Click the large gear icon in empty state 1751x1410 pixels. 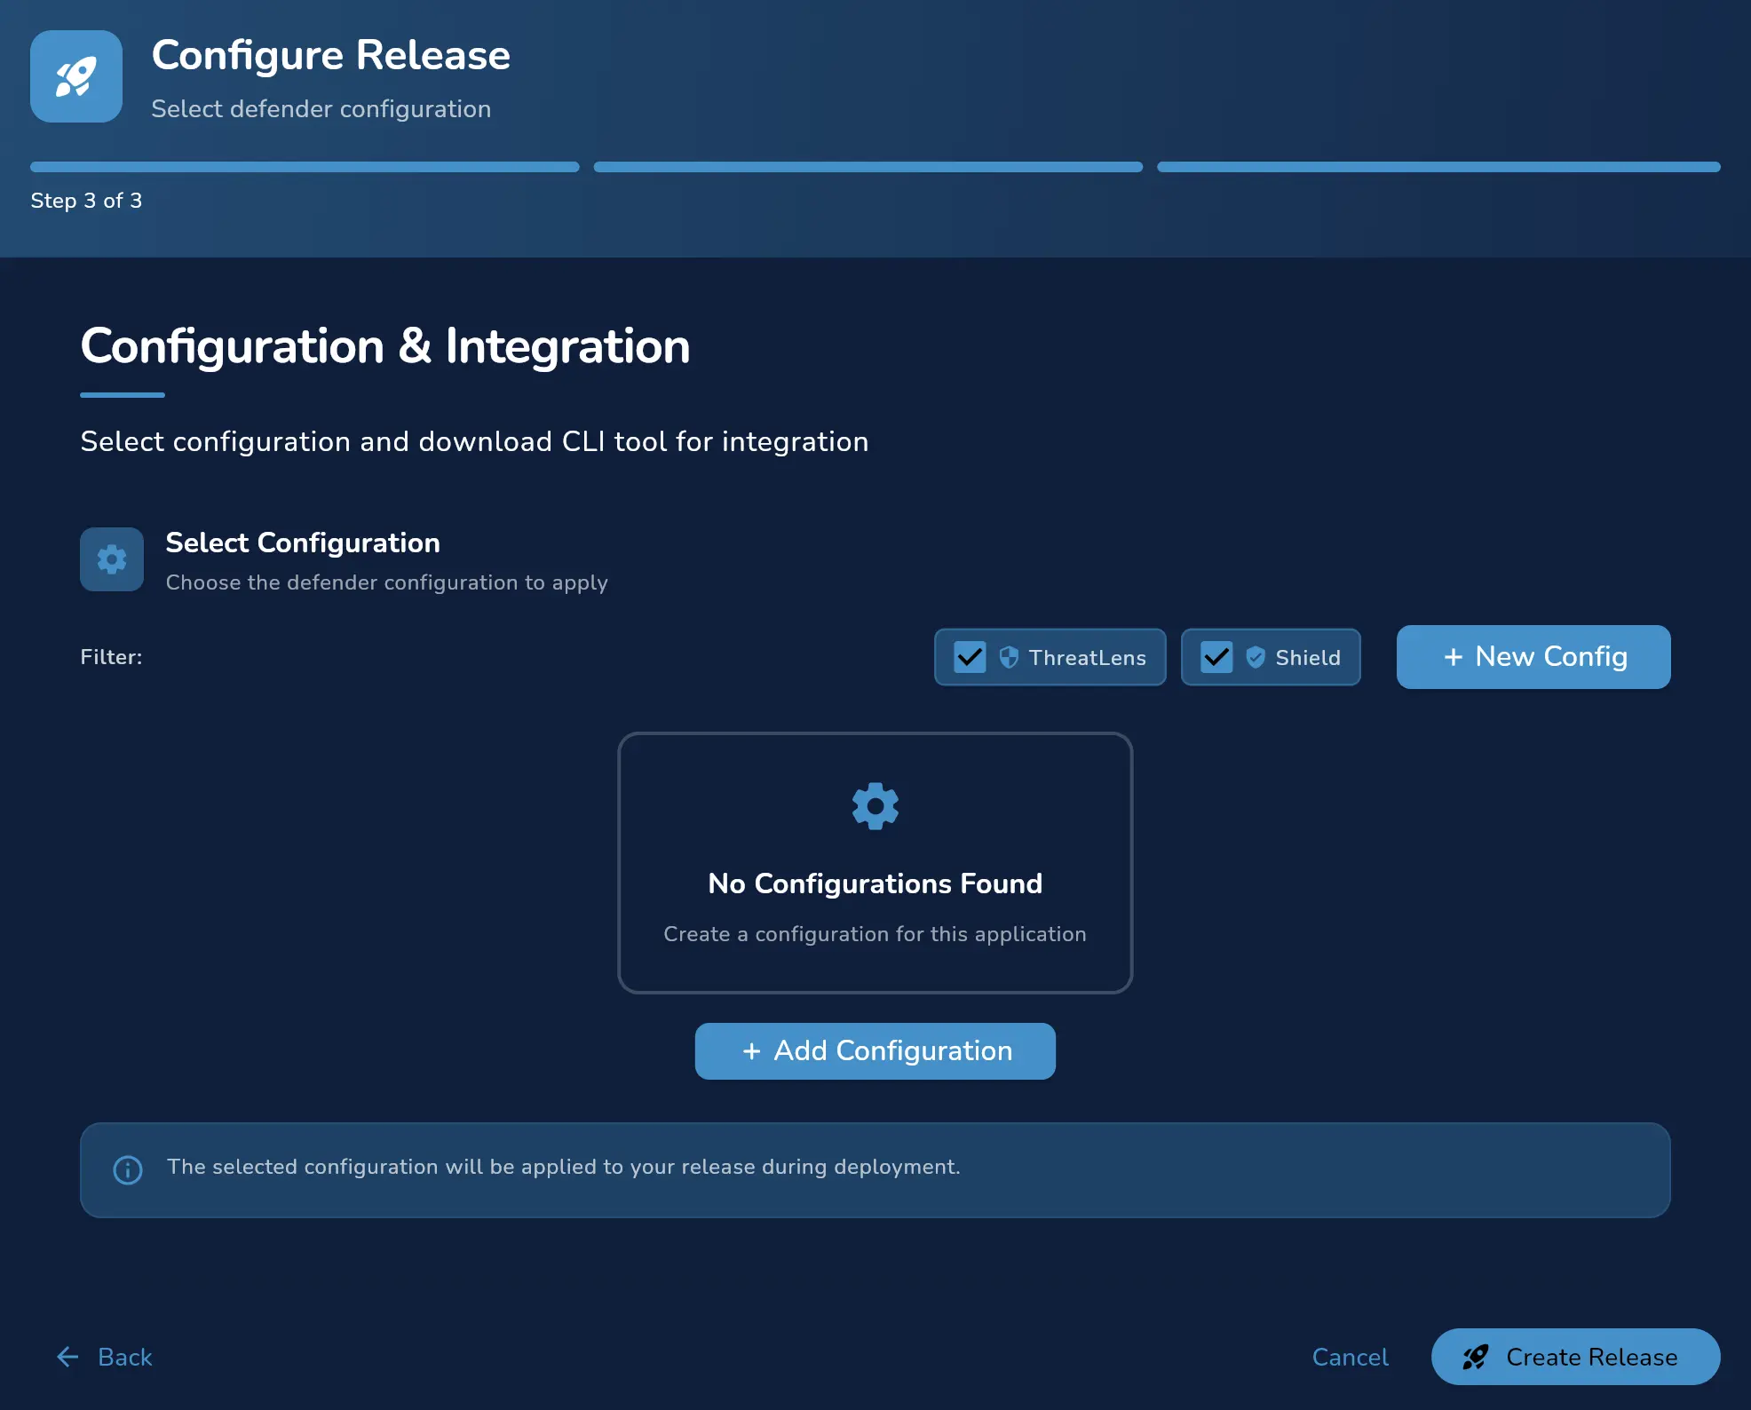pos(875,806)
